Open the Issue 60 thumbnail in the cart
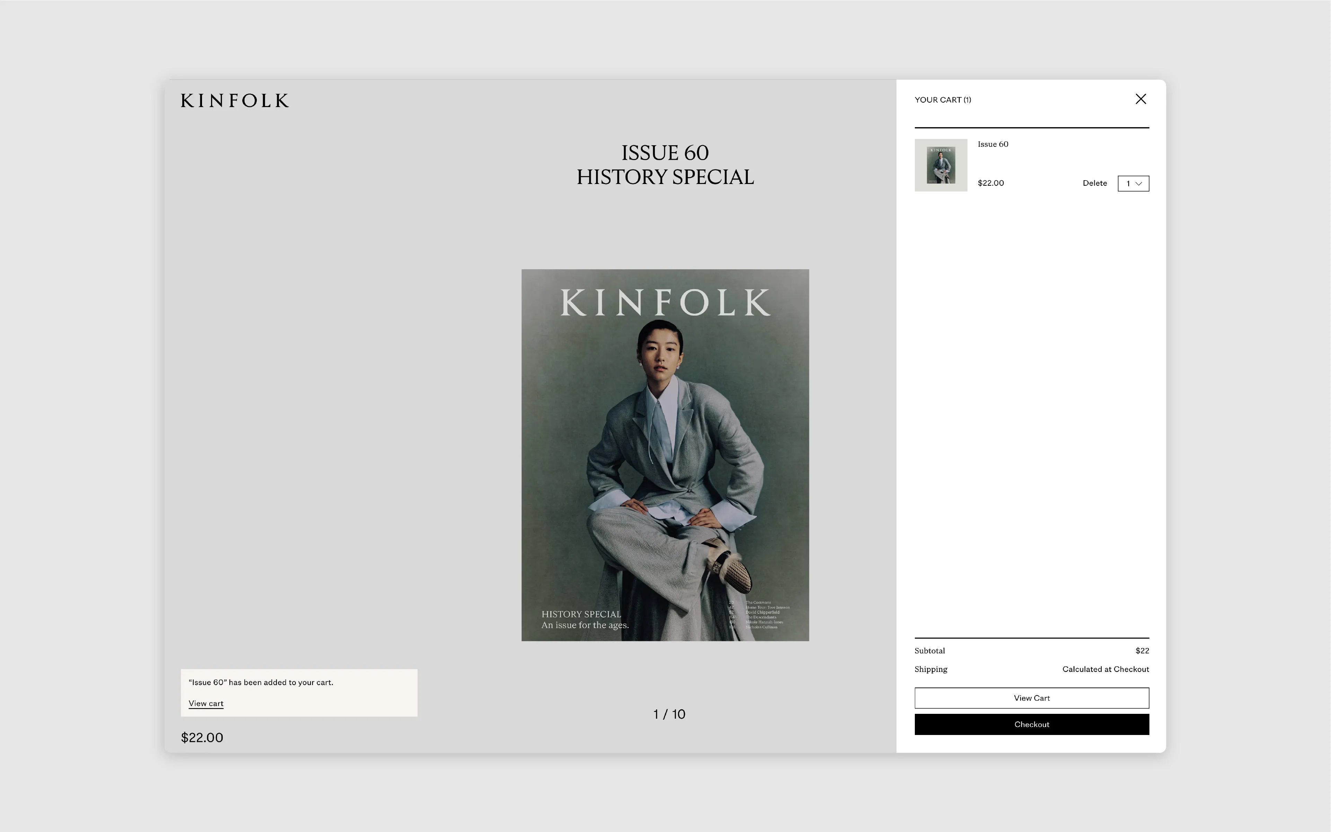 (941, 165)
